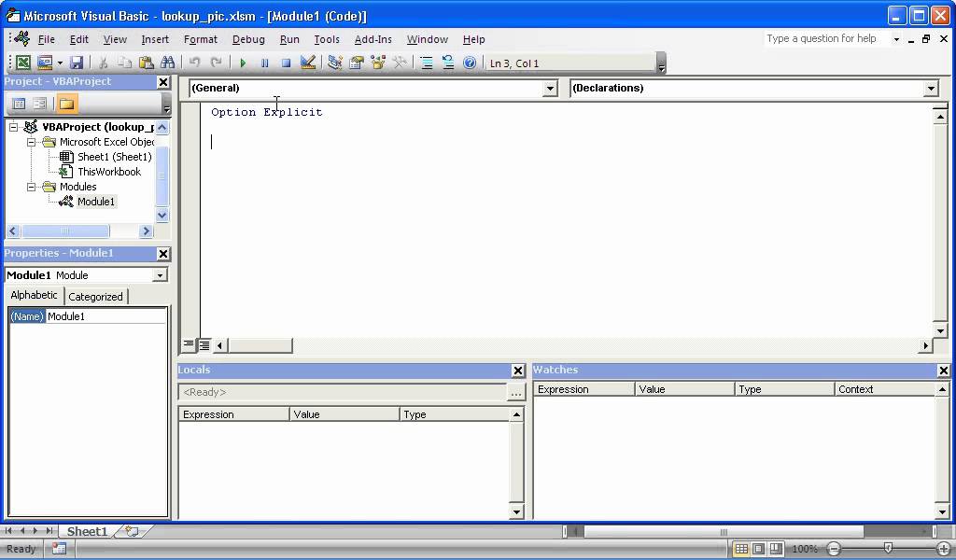956x560 pixels.
Task: Toggle Folders view in Project panel
Action: [66, 104]
